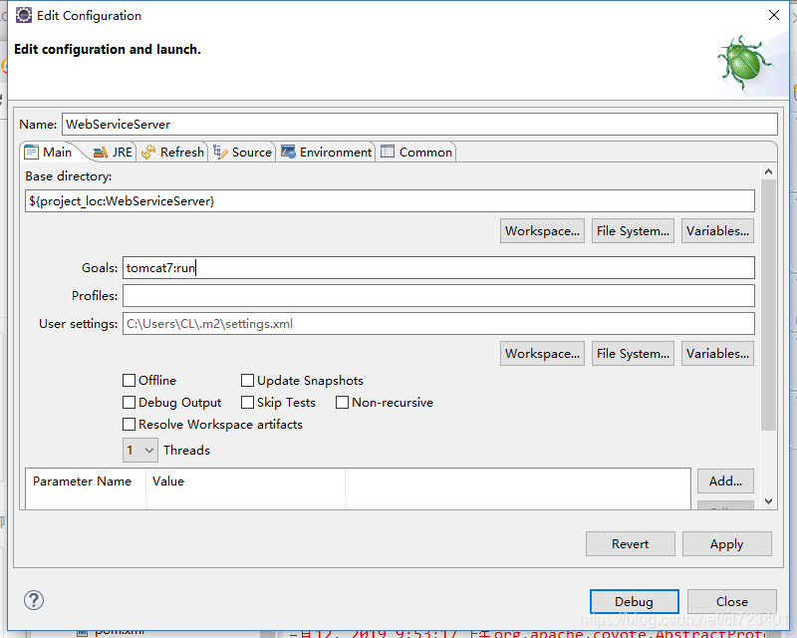Click File System button under User settings
The image size is (797, 638).
633,354
